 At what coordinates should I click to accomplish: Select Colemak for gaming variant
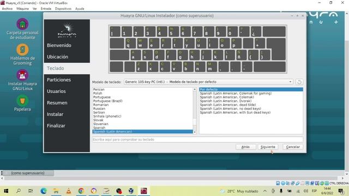click(x=236, y=93)
